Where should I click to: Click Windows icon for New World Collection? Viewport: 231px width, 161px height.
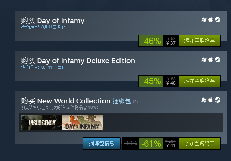(x=204, y=100)
